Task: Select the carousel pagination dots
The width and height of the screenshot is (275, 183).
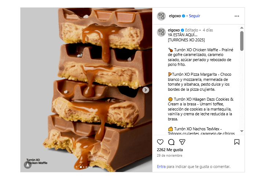Action: point(84,167)
